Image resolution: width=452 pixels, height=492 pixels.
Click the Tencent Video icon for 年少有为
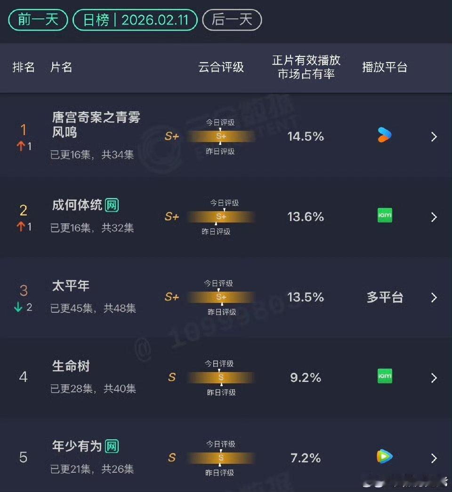point(385,457)
